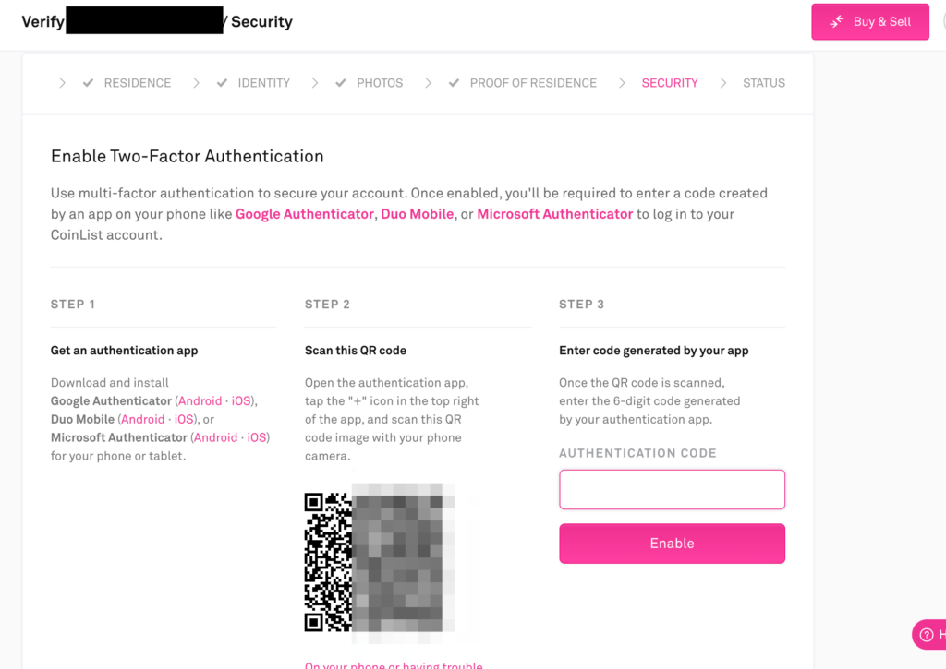Image resolution: width=946 pixels, height=669 pixels.
Task: Click the checkmark beside Proof of Residence
Action: point(454,83)
